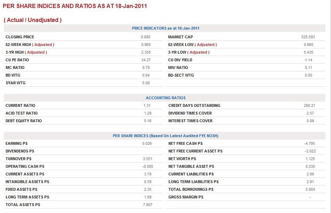Screen dimensions: 331x213
Task: Click the page title with date 18-Jan-2011
Action: point(75,6)
